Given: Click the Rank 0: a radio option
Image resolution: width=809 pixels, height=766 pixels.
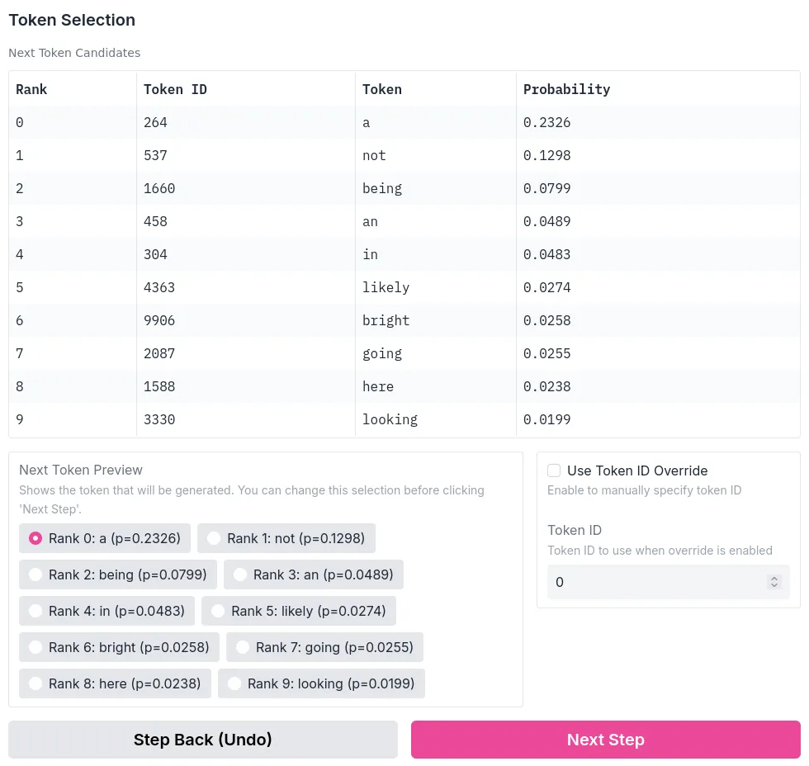Looking at the screenshot, I should click(35, 538).
